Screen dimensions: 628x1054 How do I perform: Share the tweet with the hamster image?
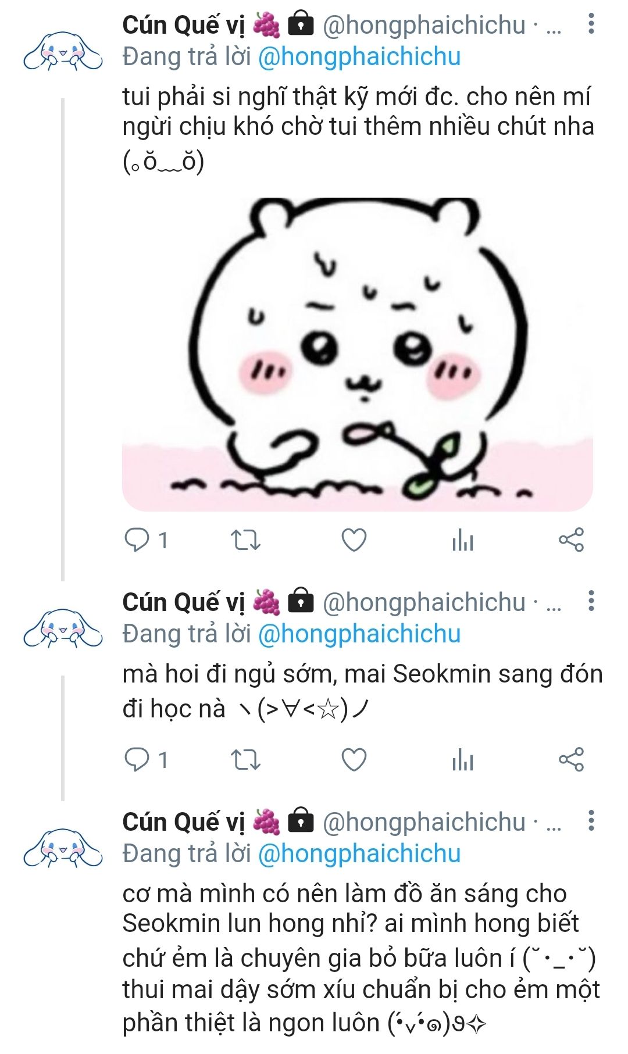click(571, 540)
